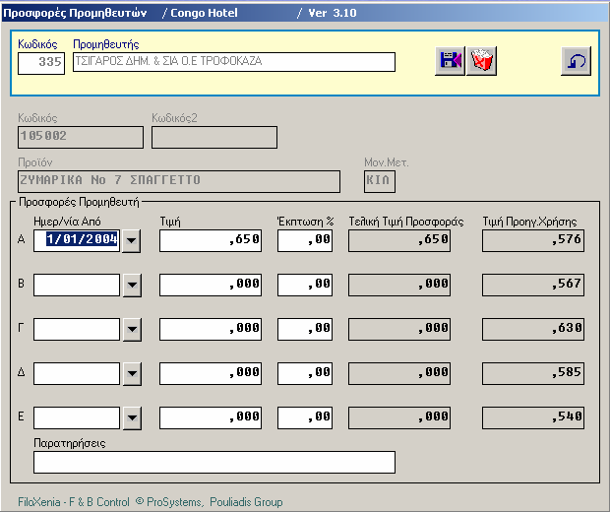610x512 pixels.
Task: Click the save floppy disk icon
Action: click(450, 61)
